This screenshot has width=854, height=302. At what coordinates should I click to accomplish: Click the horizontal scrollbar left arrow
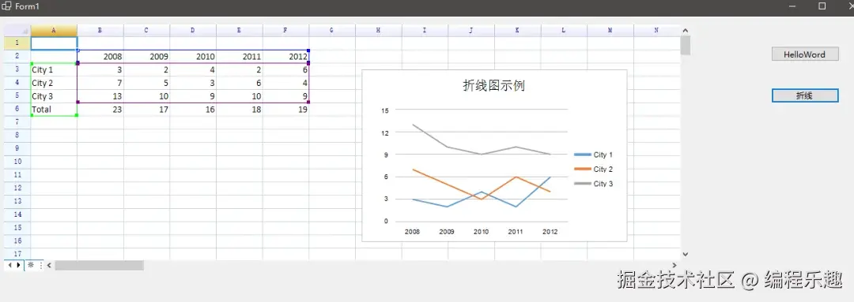pyautogui.click(x=49, y=265)
